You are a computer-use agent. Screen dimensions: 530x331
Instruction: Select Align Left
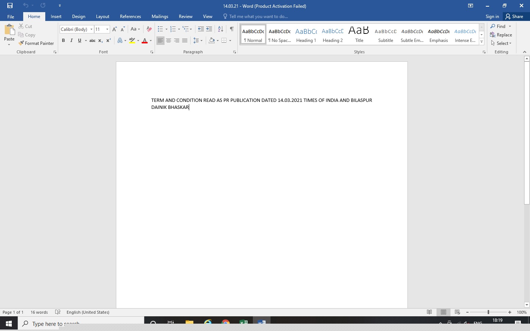tap(160, 40)
